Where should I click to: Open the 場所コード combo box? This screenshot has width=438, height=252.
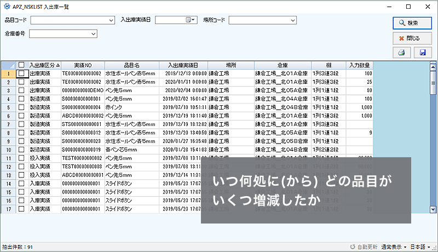[293, 20]
